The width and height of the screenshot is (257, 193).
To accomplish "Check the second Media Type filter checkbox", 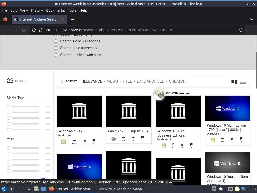I will click(8, 112).
